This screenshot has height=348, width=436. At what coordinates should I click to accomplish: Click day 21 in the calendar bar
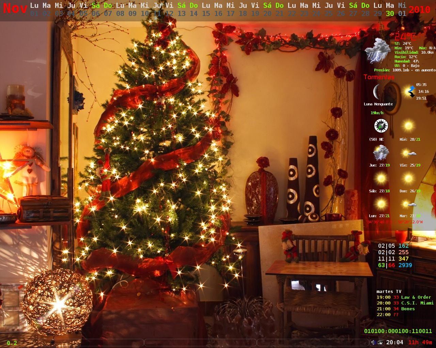click(x=280, y=14)
